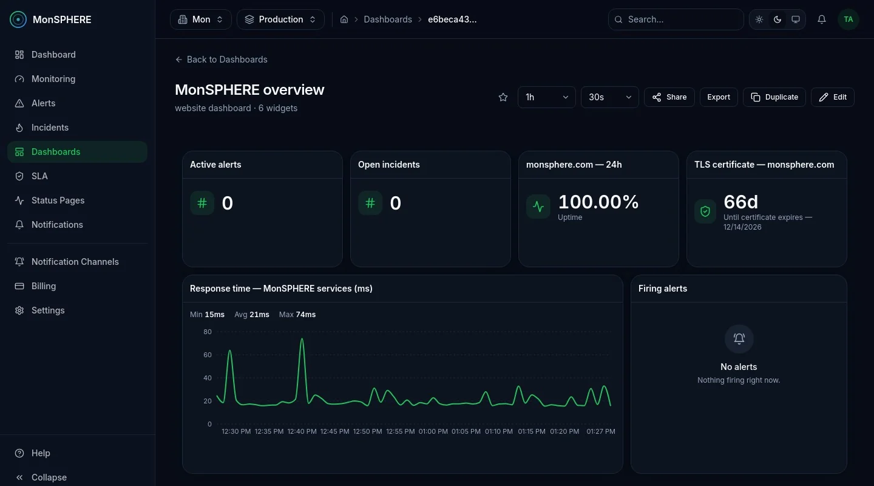874x486 pixels.
Task: Click the Status Pages pulse icon
Action: [x=19, y=200]
